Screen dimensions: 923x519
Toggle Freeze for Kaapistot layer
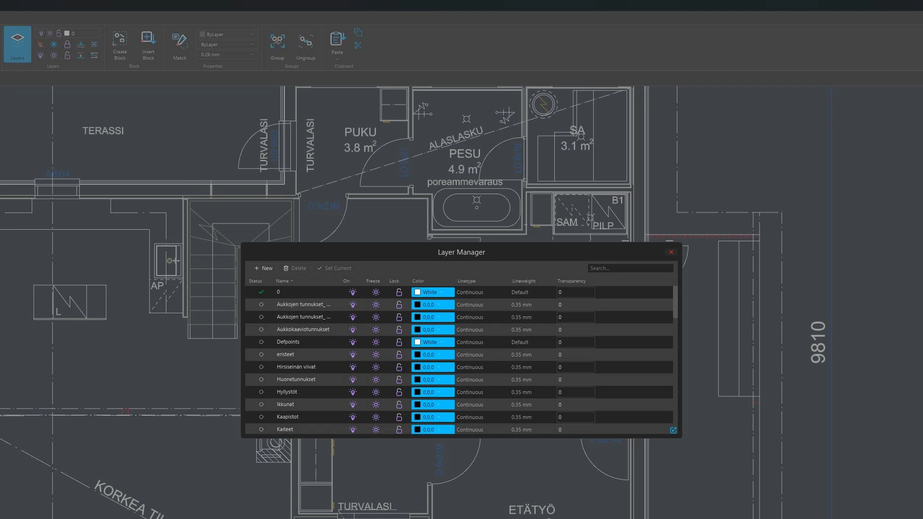376,417
